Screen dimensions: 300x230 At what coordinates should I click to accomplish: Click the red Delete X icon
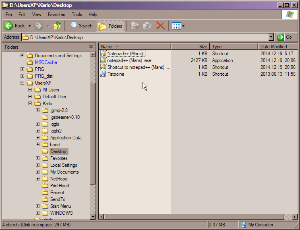tap(161, 26)
